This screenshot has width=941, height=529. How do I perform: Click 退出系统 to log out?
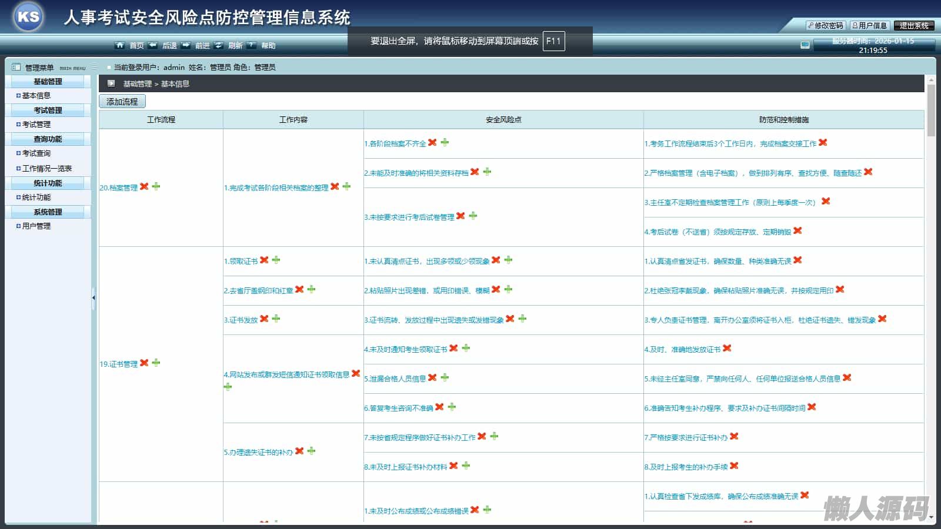click(913, 25)
